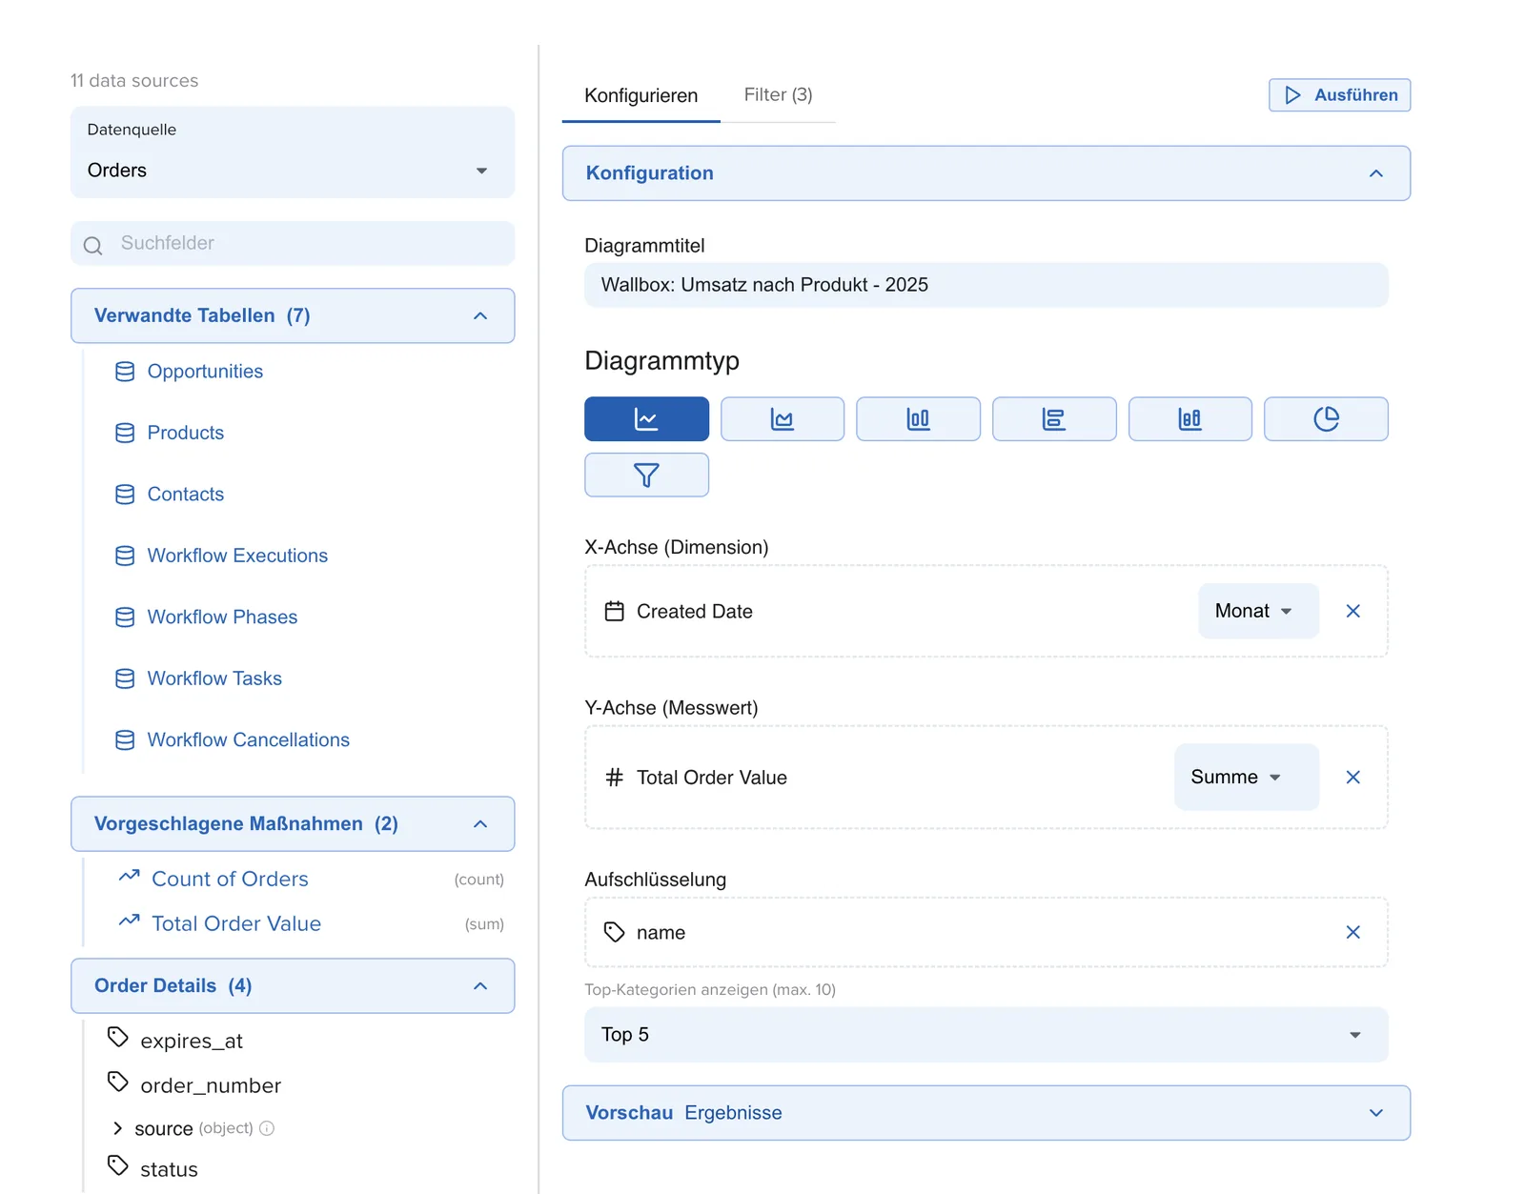This screenshot has height=1194, width=1525.
Task: Remove Created Date from X-axis
Action: pos(1352,611)
